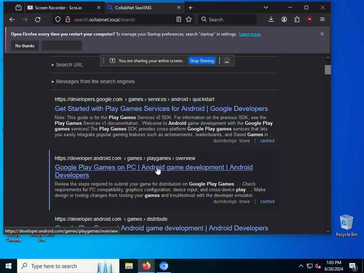Dismiss the Firefox startup notification bar
The image size is (364, 273).
(x=322, y=34)
